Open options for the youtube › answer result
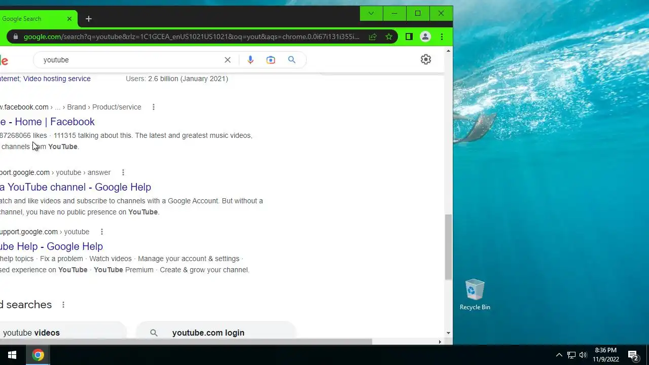This screenshot has width=649, height=365. (123, 172)
